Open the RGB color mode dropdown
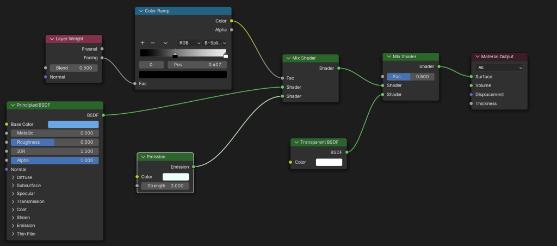Viewport: 557px width, 246px height. (x=189, y=42)
